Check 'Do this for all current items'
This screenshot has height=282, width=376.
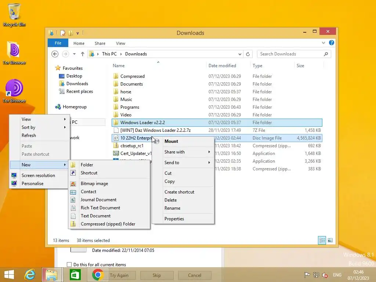[69, 264]
